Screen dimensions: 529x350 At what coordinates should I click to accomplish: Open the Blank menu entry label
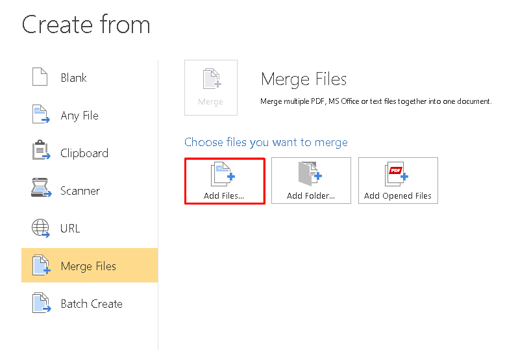pyautogui.click(x=73, y=78)
